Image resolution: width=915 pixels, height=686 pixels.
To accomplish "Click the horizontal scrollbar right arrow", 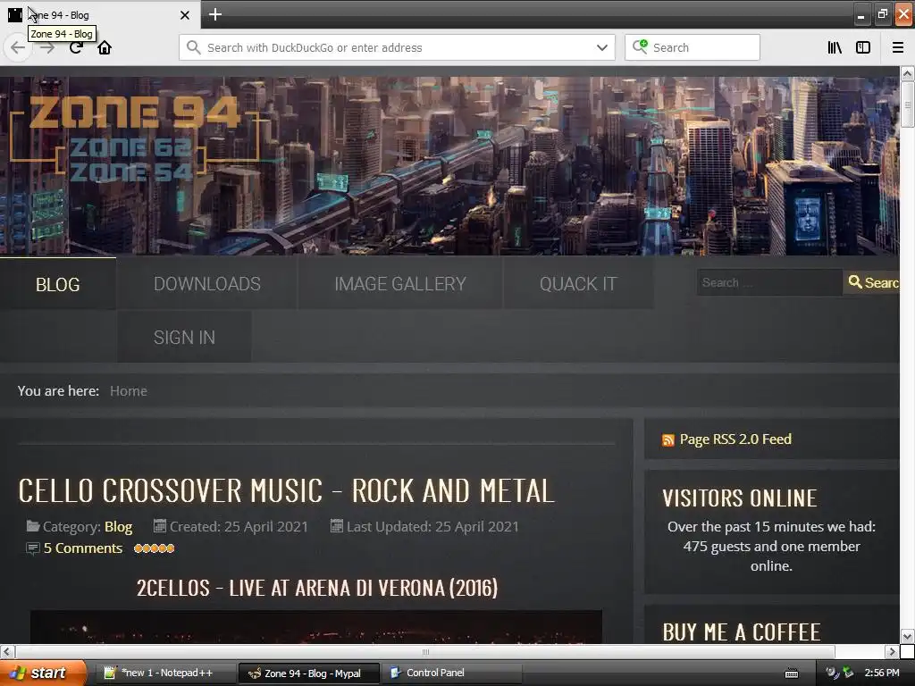I will [892, 651].
